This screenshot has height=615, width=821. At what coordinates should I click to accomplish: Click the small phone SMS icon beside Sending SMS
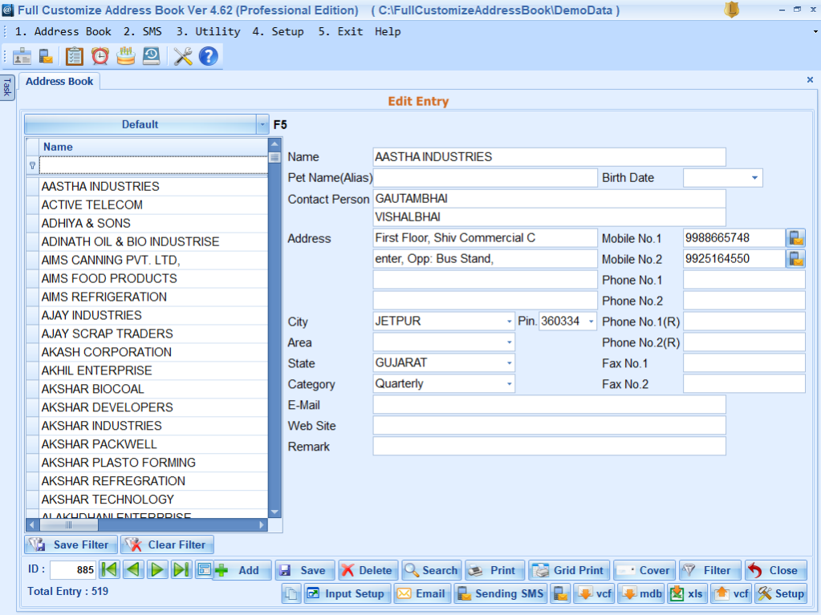560,593
